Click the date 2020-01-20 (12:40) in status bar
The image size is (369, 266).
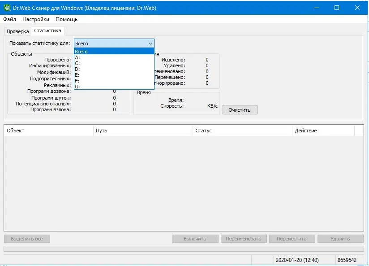(297, 260)
